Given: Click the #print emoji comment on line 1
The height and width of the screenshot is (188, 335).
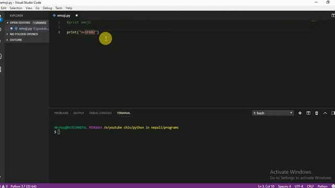Looking at the screenshot, I should [x=79, y=22].
